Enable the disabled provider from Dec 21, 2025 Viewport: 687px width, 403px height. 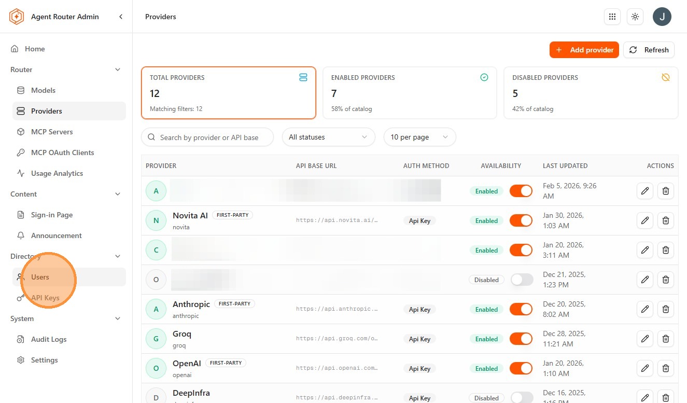pos(522,280)
